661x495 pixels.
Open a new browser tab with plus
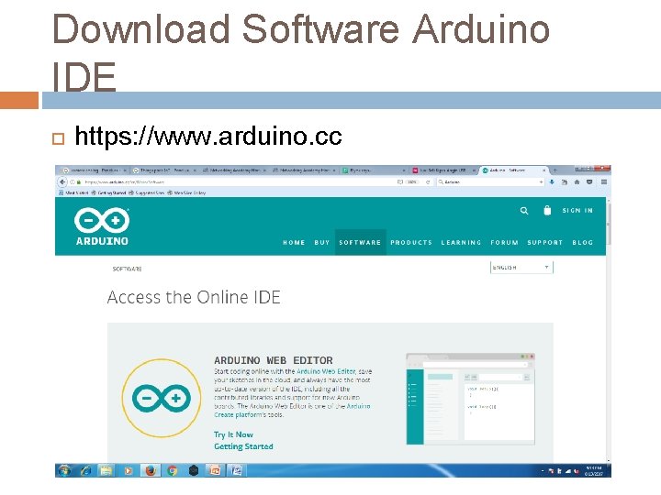(x=555, y=170)
